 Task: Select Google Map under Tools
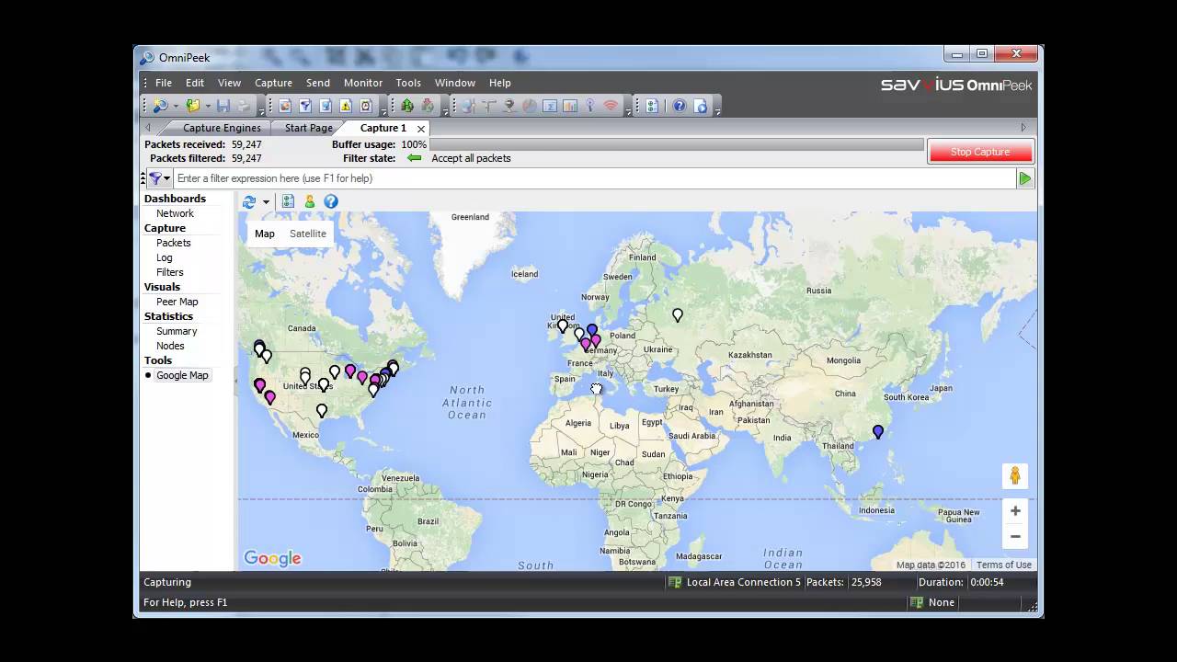(182, 375)
